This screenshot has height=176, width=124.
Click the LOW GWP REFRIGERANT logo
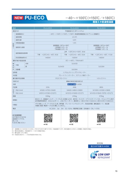[100, 155]
